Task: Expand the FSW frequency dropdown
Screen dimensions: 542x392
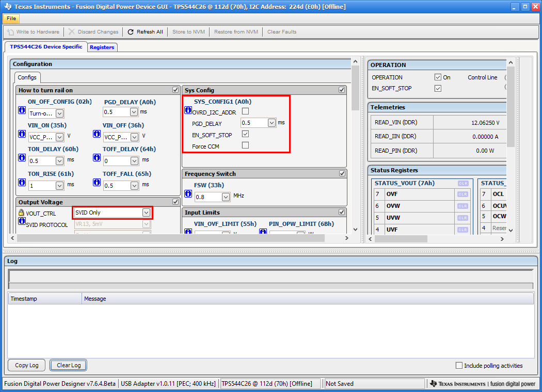Action: (226, 197)
